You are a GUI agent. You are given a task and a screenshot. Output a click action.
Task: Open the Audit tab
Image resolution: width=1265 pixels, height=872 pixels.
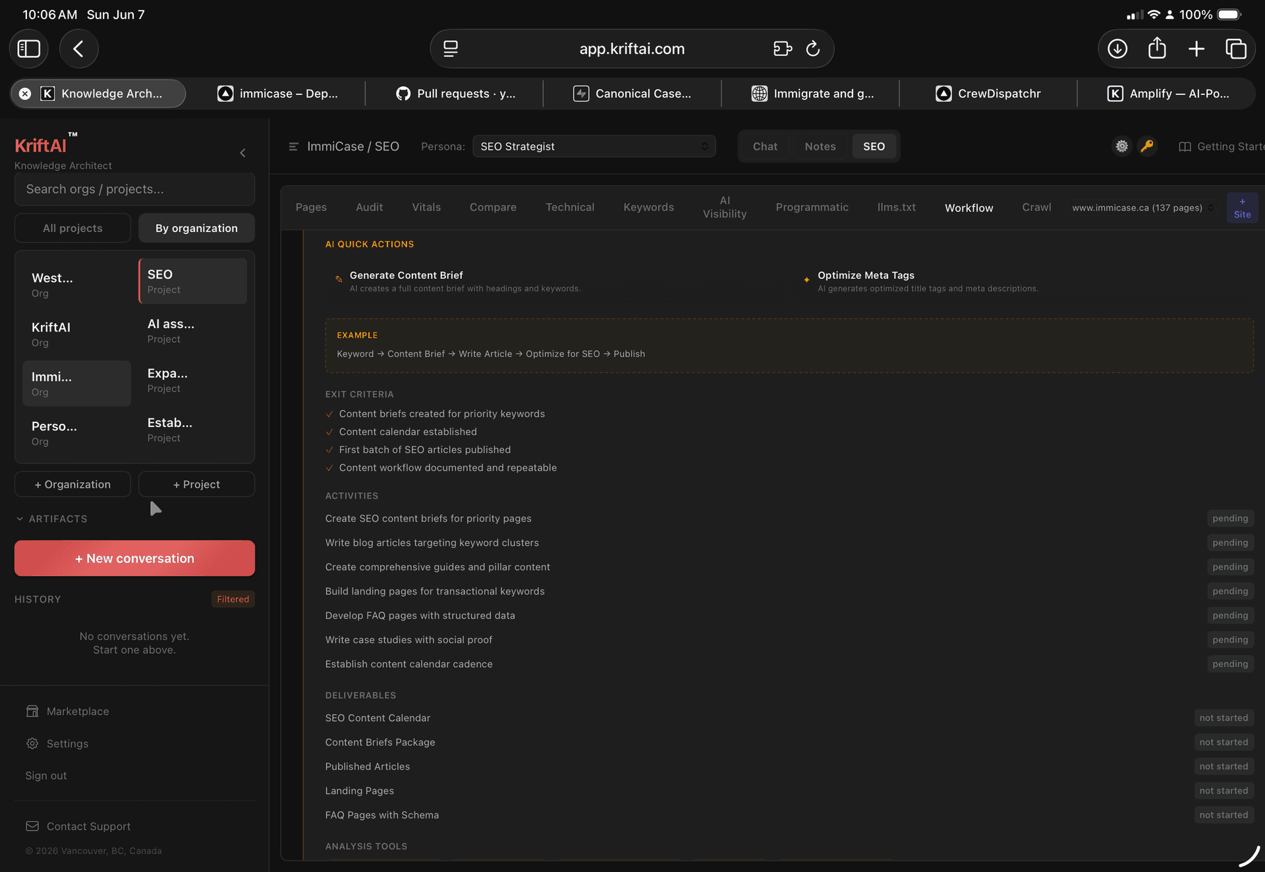(x=369, y=207)
